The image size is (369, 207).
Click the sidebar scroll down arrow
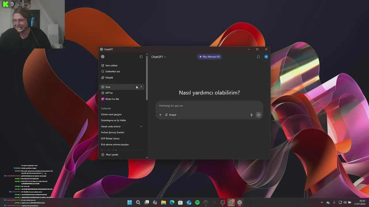point(147,158)
